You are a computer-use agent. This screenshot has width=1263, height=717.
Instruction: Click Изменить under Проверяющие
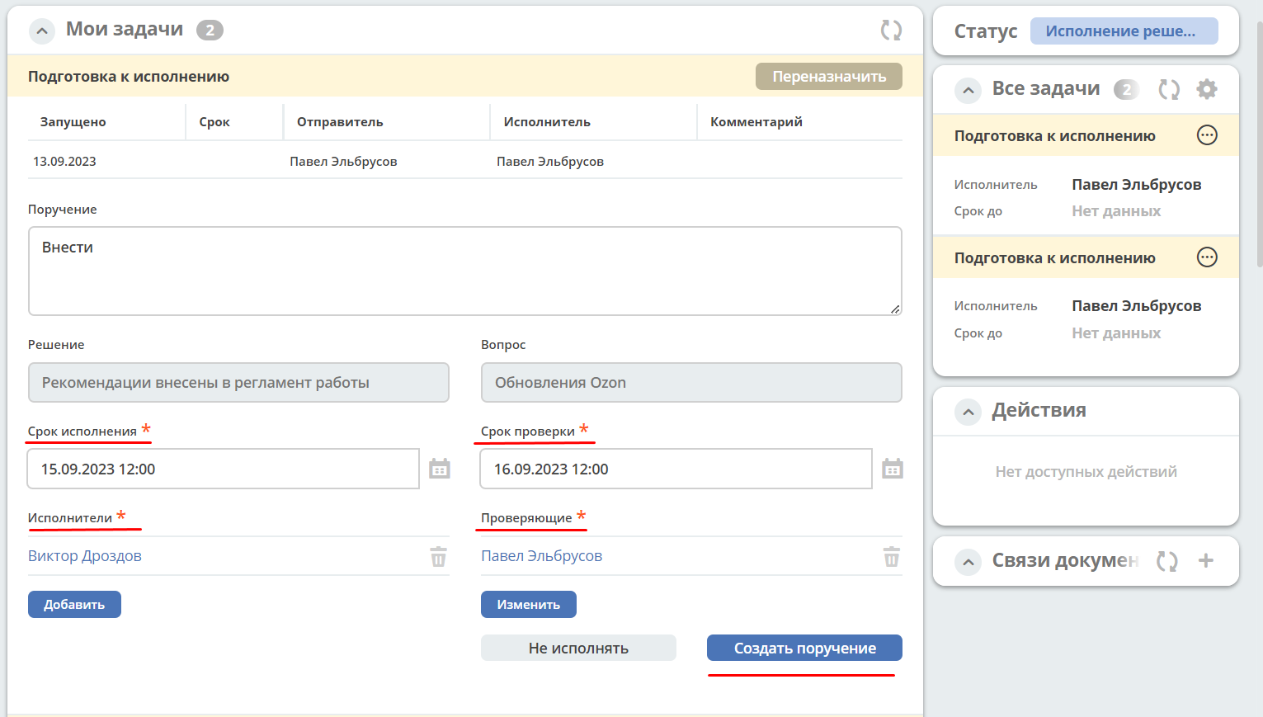(529, 604)
